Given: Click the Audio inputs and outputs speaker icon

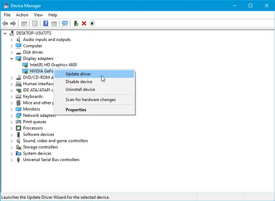Looking at the screenshot, I should (x=18, y=39).
